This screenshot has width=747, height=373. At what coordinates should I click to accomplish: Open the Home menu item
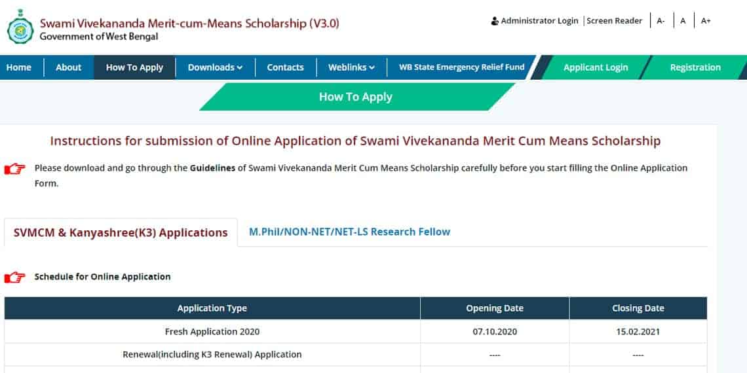(19, 67)
